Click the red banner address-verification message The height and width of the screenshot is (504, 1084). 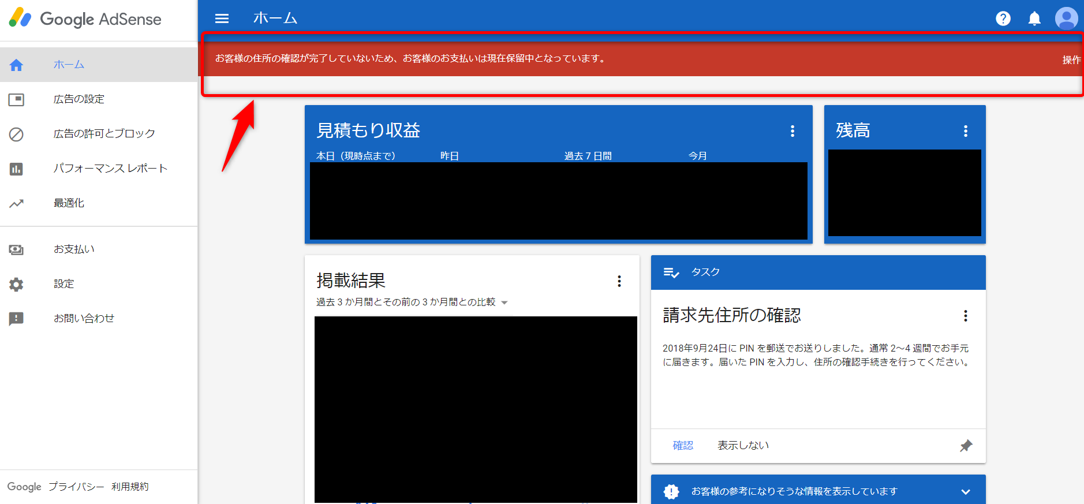(x=410, y=58)
